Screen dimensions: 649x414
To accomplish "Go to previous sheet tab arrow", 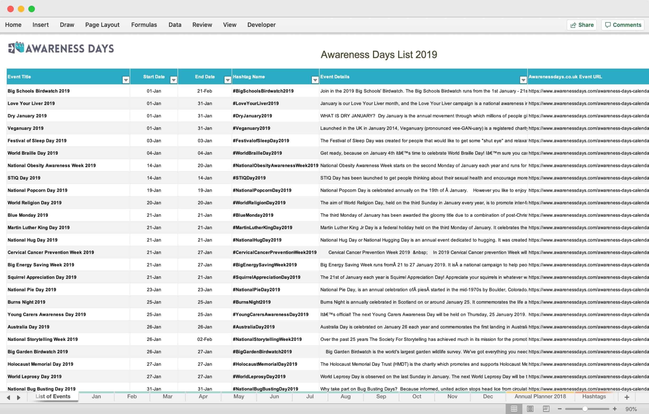I will point(8,397).
